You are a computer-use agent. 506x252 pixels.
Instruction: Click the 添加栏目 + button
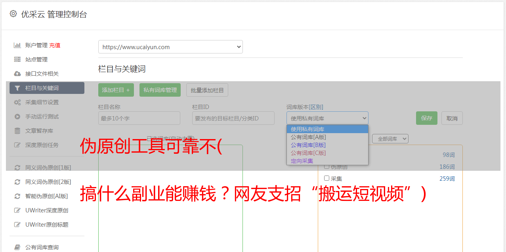[116, 90]
